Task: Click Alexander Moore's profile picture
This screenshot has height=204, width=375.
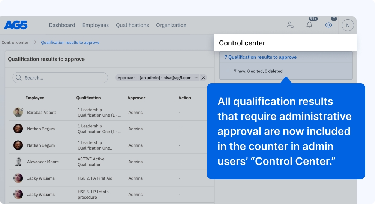Action: click(x=18, y=162)
